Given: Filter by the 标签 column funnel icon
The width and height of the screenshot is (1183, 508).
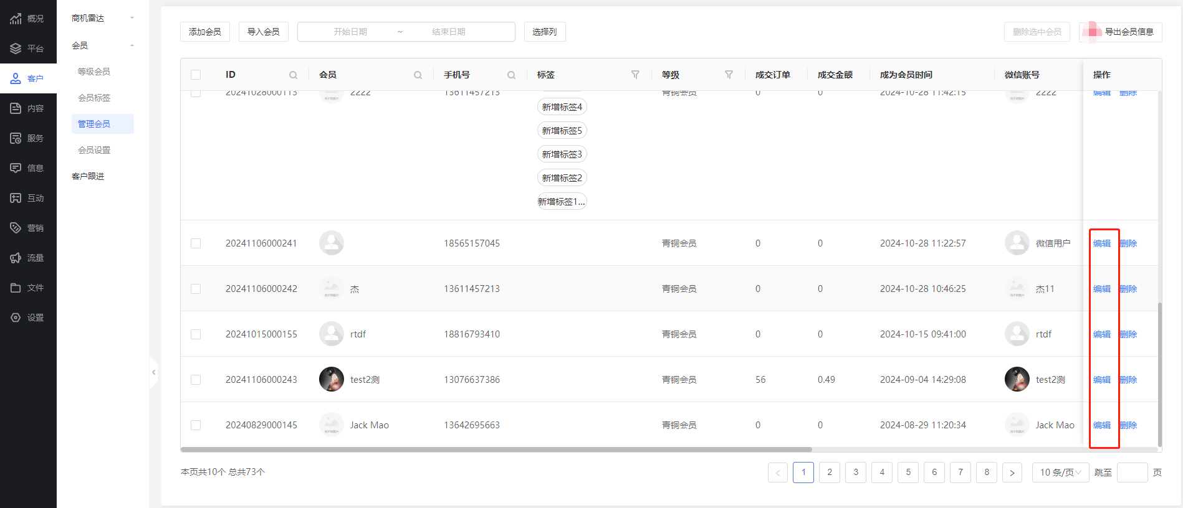Looking at the screenshot, I should (635, 75).
